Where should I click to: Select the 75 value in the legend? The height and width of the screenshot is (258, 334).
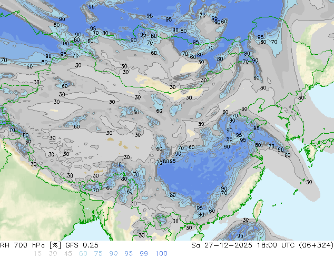click(x=98, y=254)
